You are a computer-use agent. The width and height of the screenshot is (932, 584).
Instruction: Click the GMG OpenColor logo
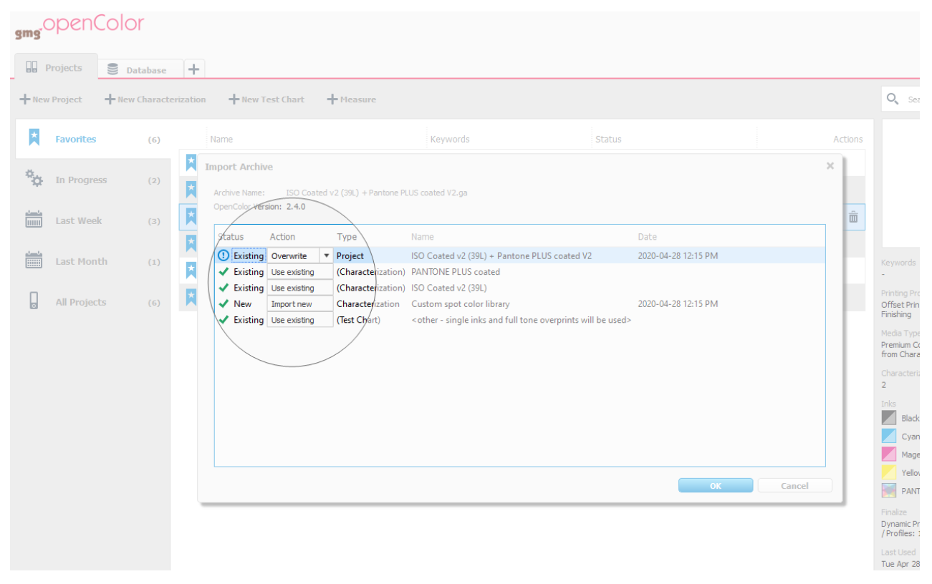[x=80, y=28]
